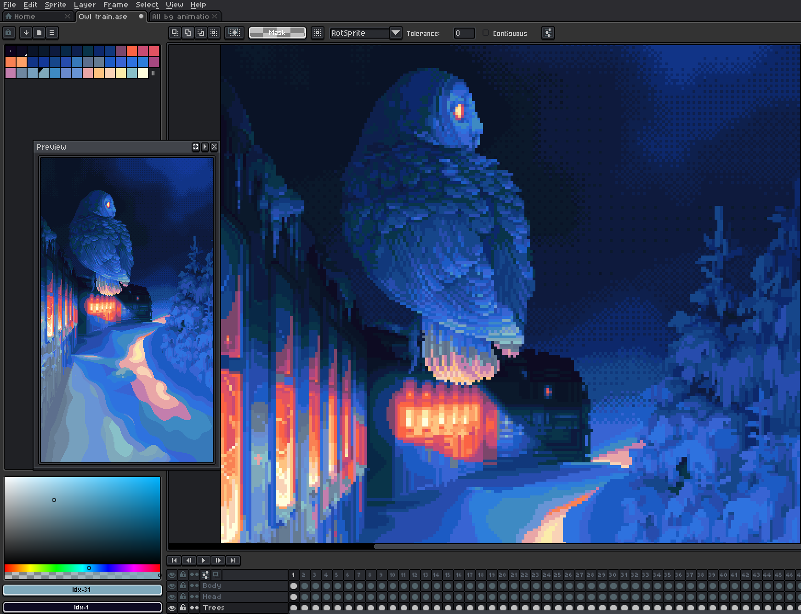Screen dimensions: 801x614
Task: Open the palette options menu icon
Action: click(52, 33)
